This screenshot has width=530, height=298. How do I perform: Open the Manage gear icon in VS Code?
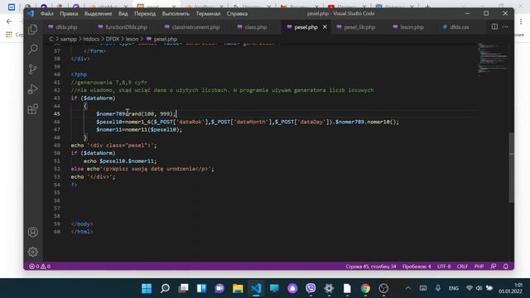point(33,252)
